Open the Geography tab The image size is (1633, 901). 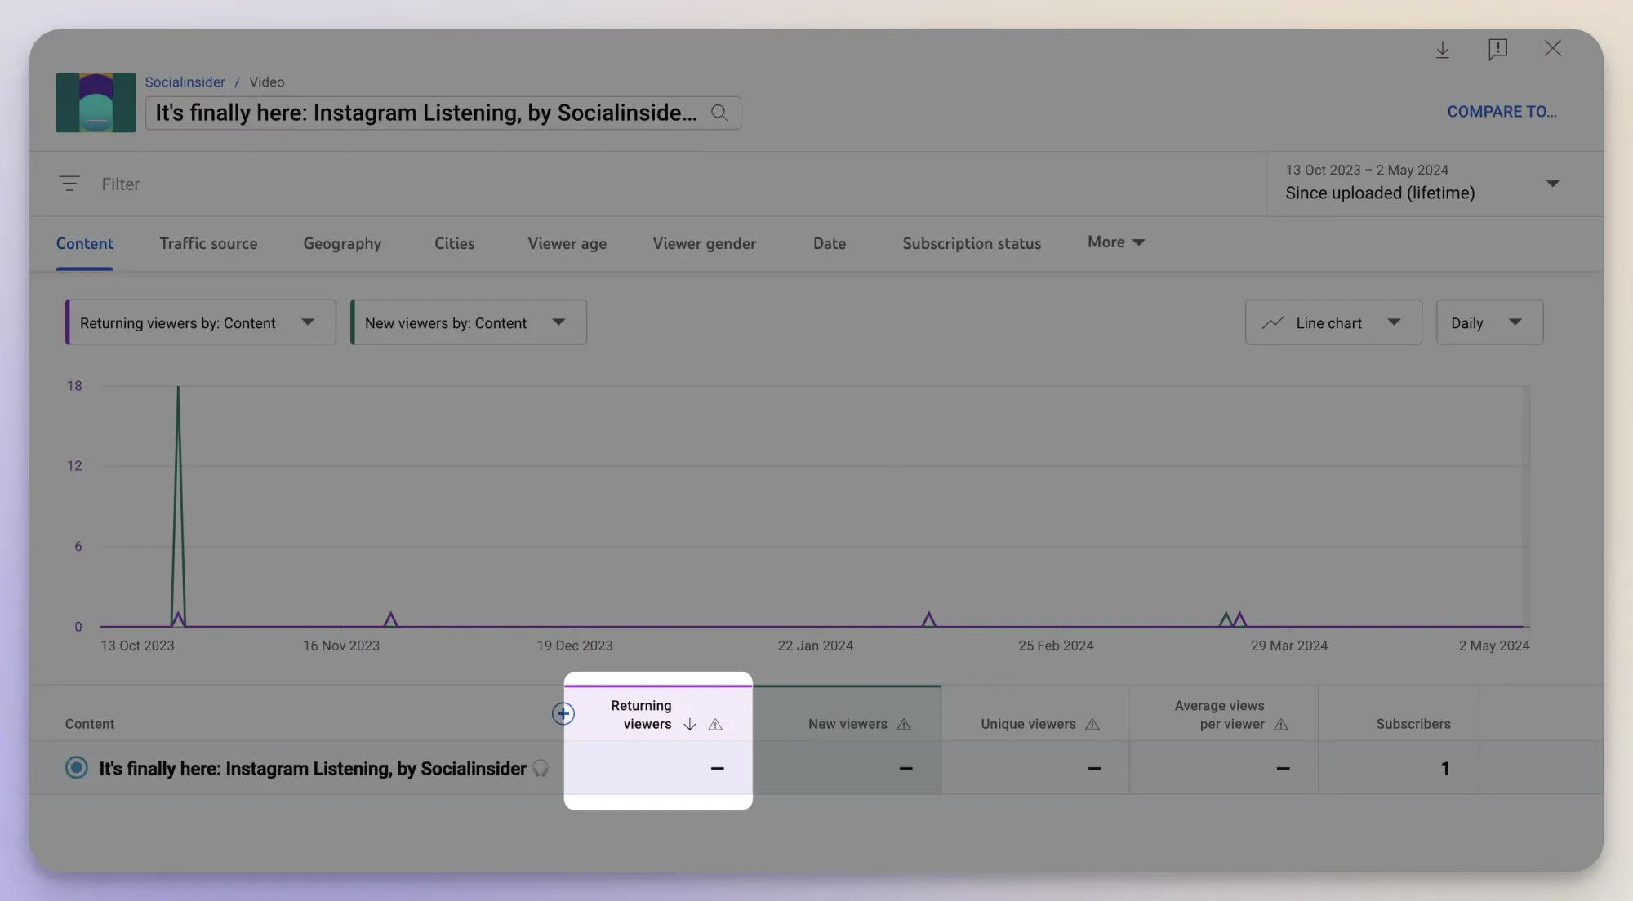(342, 243)
